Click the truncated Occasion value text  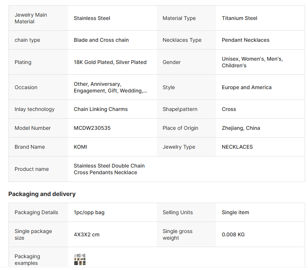[x=110, y=88]
